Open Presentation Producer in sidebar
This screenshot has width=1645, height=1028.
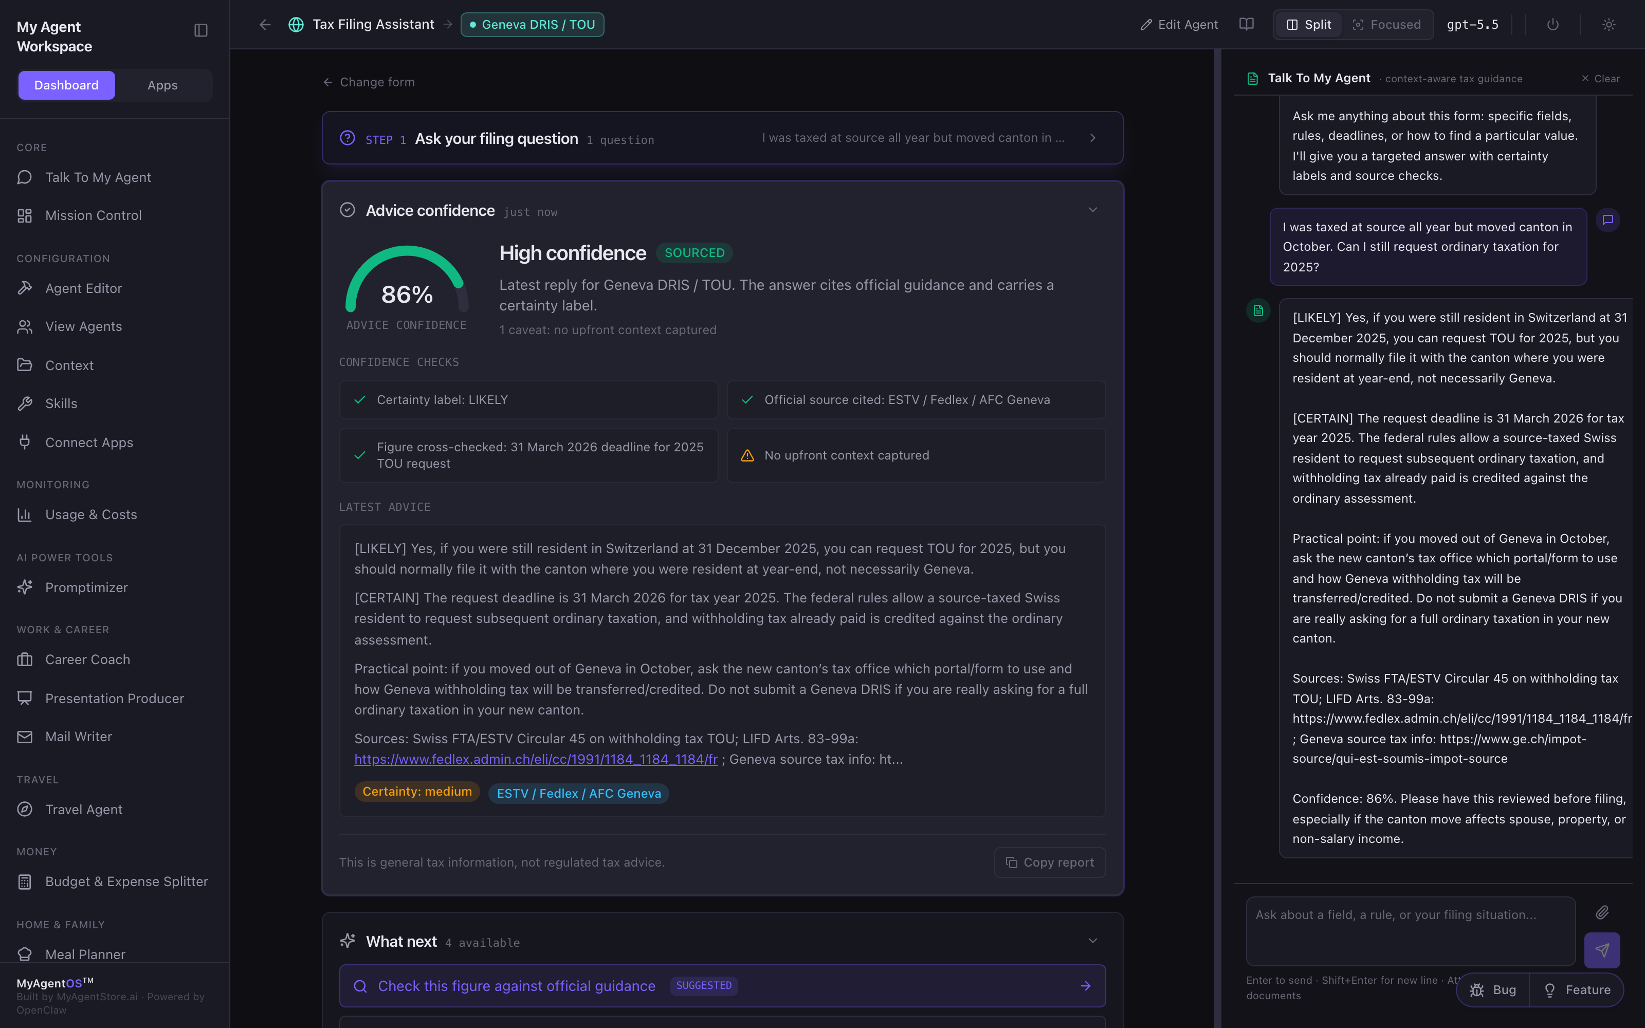click(114, 698)
